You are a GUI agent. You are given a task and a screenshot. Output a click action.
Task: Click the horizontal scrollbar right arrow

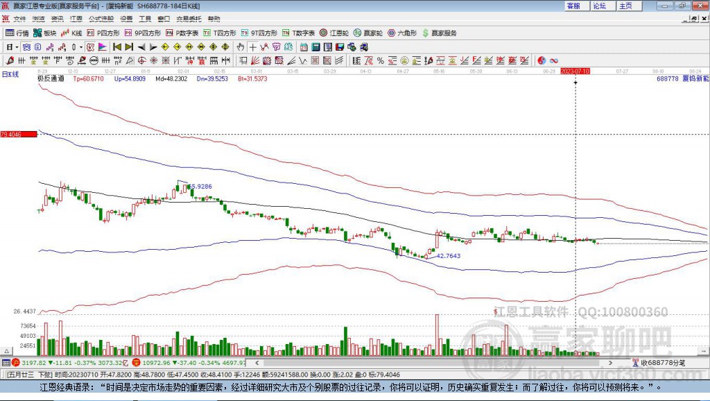pyautogui.click(x=610, y=362)
